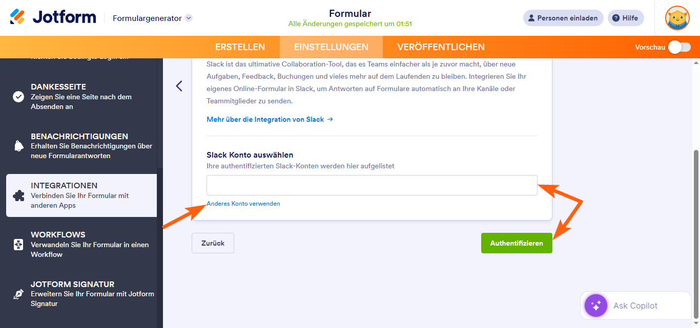Click the profile avatar in the top corner
The width and height of the screenshot is (700, 328).
point(677,18)
